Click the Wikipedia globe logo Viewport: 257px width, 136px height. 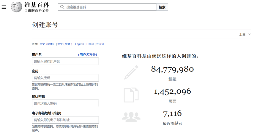16,7
